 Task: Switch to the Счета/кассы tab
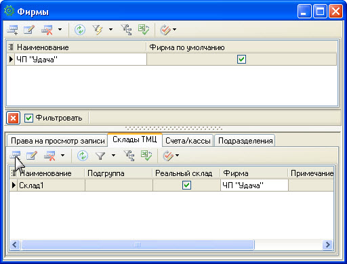tap(188, 141)
